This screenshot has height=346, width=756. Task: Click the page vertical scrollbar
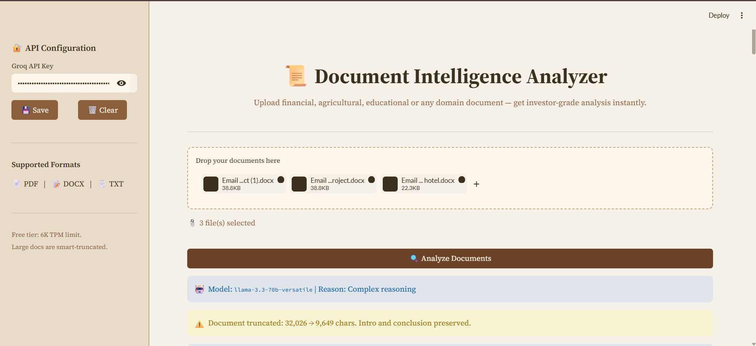click(754, 41)
